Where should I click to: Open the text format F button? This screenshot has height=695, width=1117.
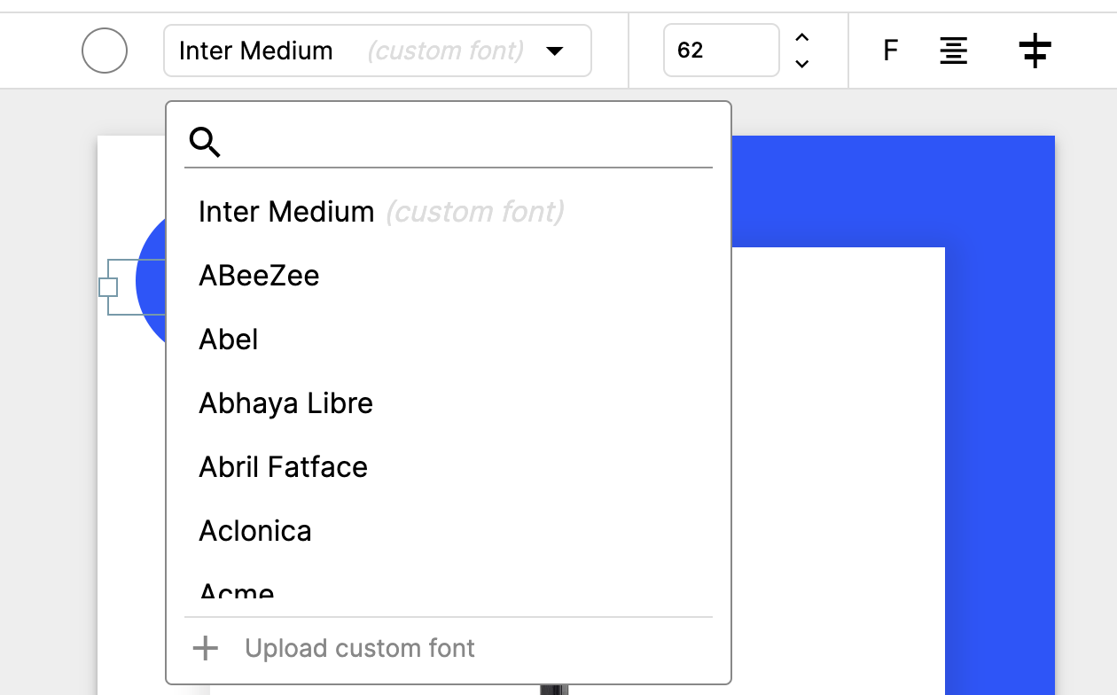pyautogui.click(x=891, y=51)
